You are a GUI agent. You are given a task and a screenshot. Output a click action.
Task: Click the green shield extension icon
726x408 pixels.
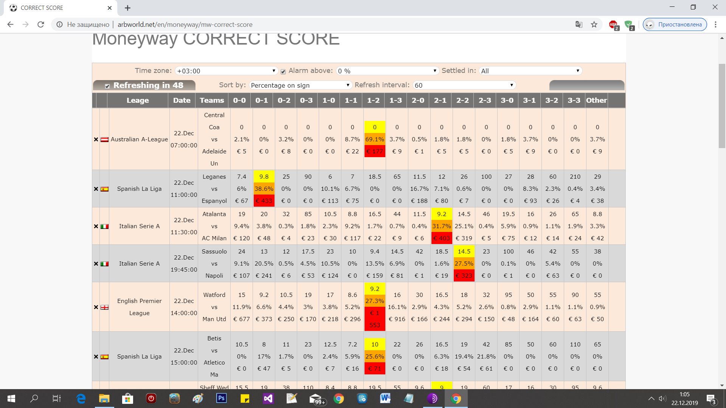628,25
